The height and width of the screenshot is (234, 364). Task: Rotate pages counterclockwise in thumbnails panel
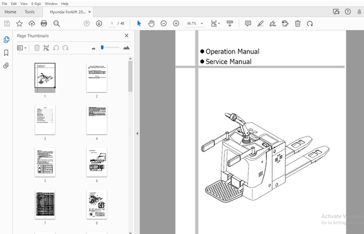[x=56, y=48]
